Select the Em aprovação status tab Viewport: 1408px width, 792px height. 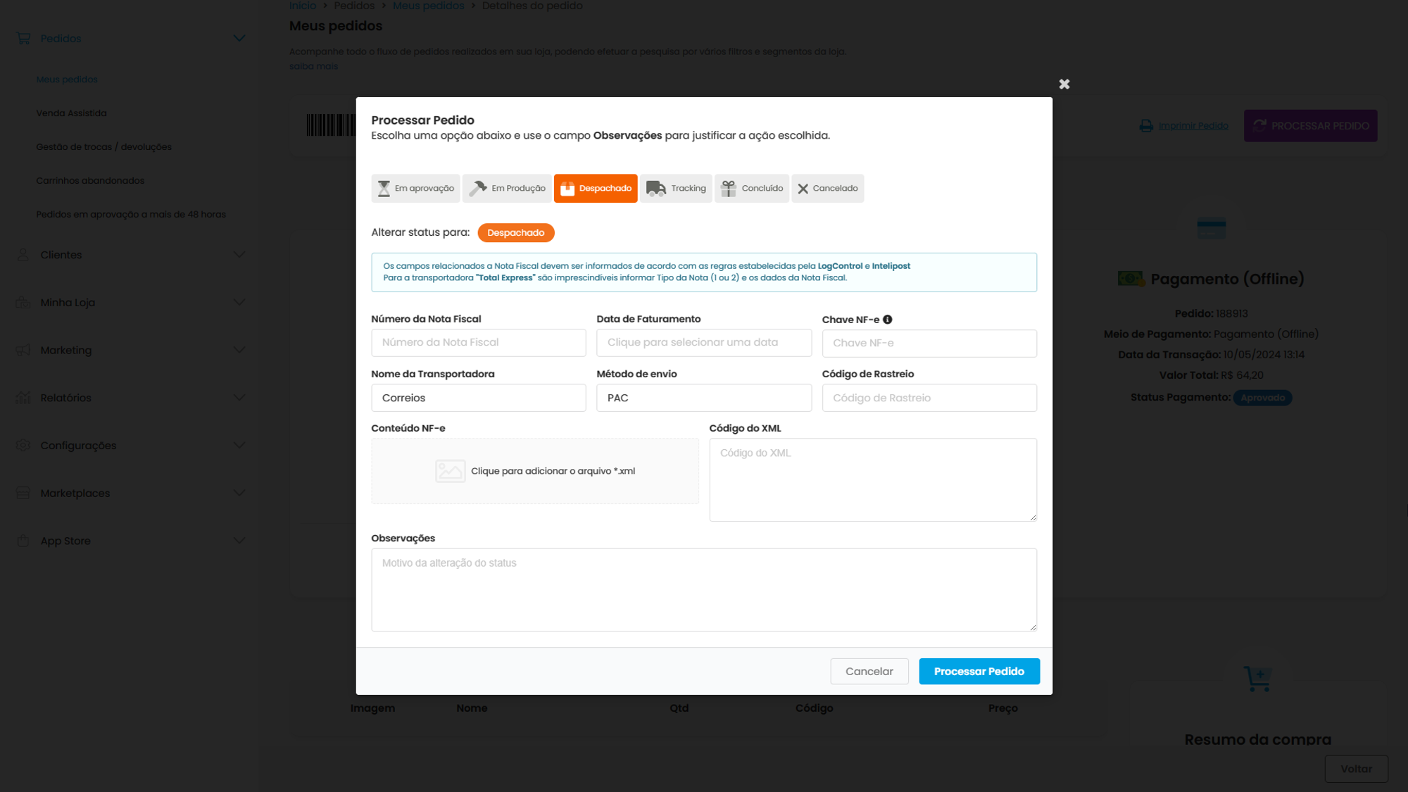(415, 188)
